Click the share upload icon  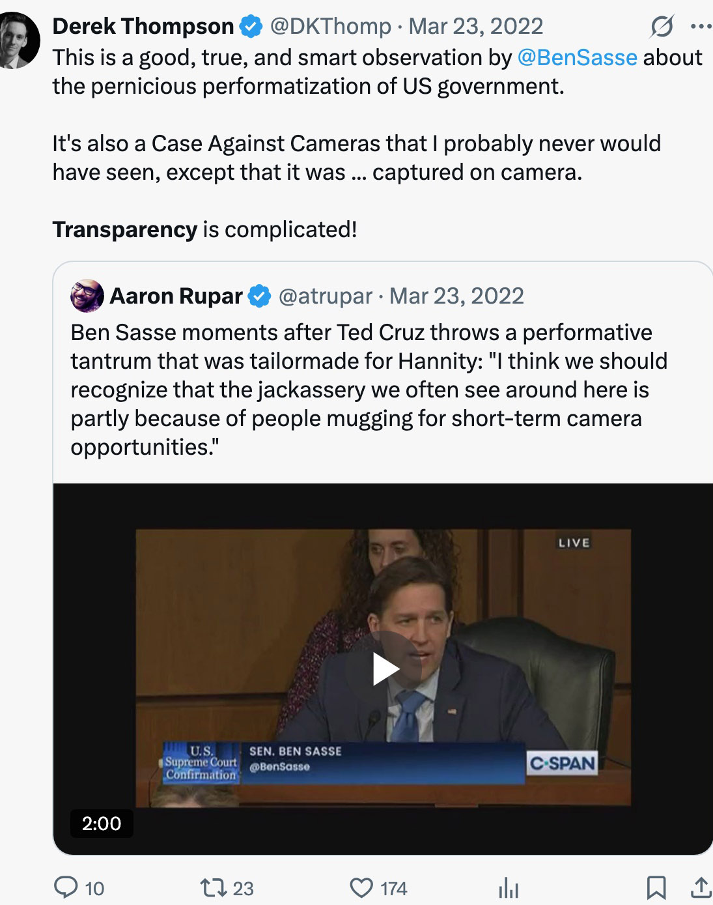[x=700, y=887]
